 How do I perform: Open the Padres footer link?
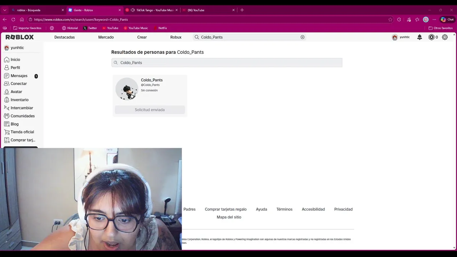coord(190,209)
